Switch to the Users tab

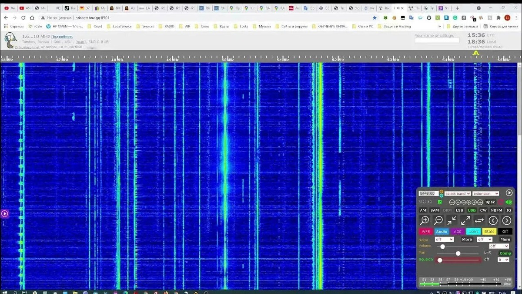pyautogui.click(x=473, y=231)
